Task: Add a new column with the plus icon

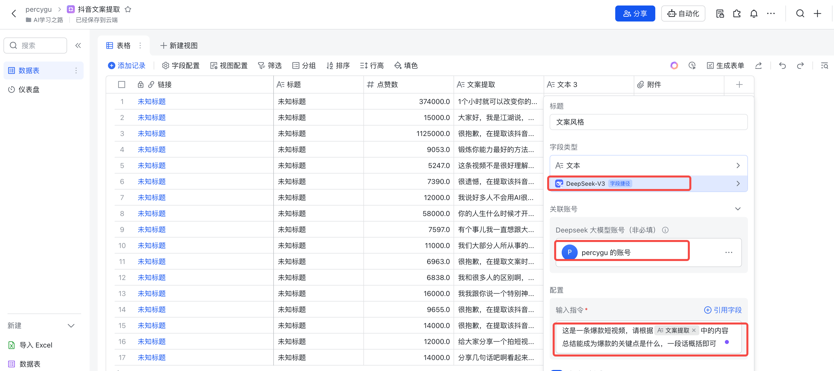Action: click(739, 85)
